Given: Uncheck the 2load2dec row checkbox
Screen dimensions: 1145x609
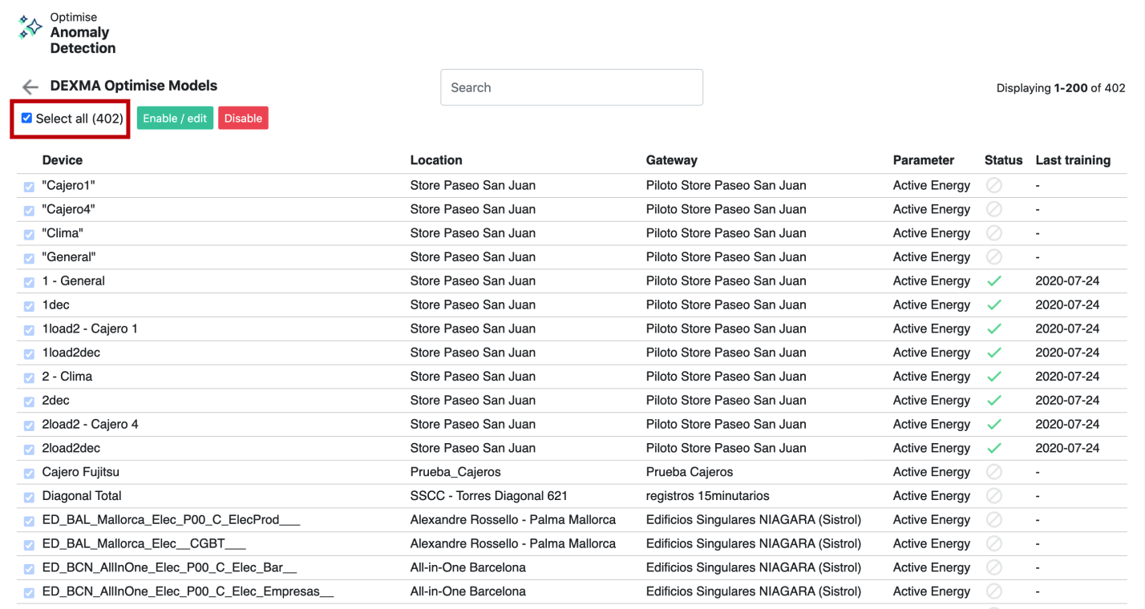Looking at the screenshot, I should click(29, 450).
